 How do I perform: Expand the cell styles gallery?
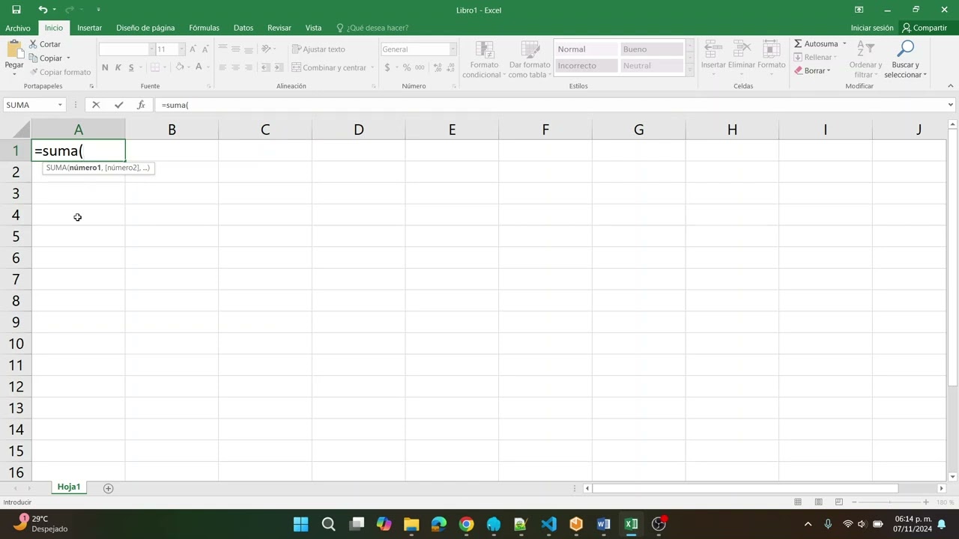(x=689, y=70)
